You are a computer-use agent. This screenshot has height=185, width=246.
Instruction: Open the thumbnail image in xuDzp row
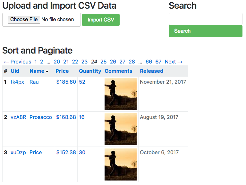pyautogui.click(x=121, y=164)
